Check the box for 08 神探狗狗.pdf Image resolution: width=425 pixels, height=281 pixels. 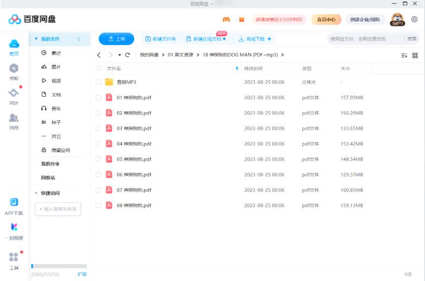tap(98, 206)
